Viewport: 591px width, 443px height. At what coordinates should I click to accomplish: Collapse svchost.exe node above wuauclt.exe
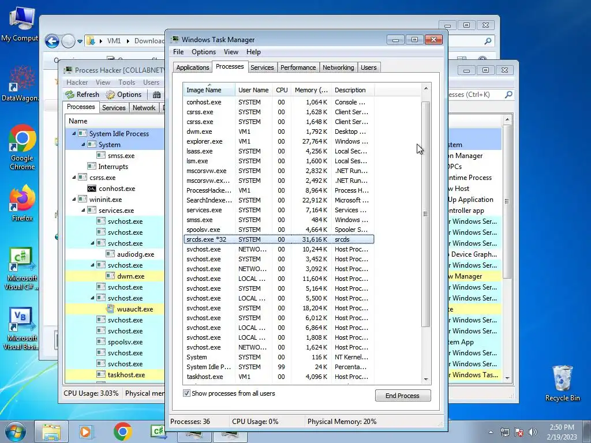93,298
